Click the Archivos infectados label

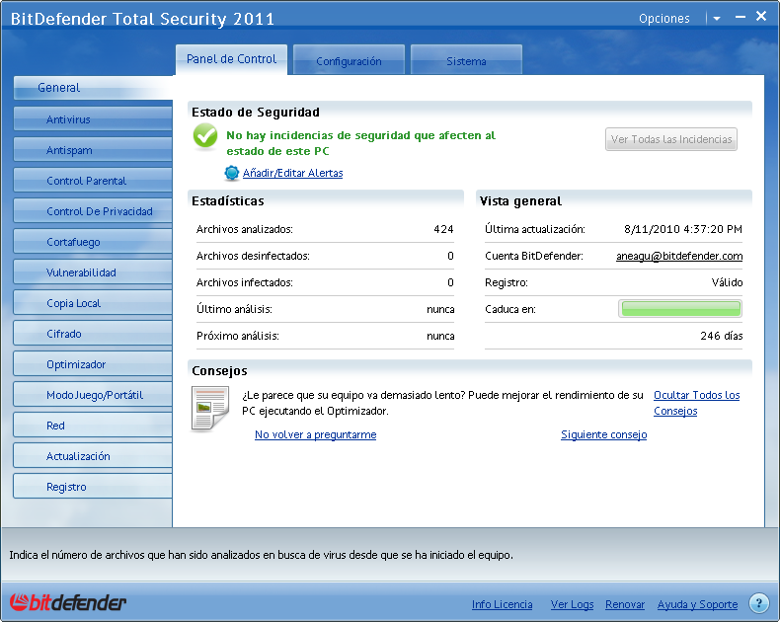tap(244, 282)
